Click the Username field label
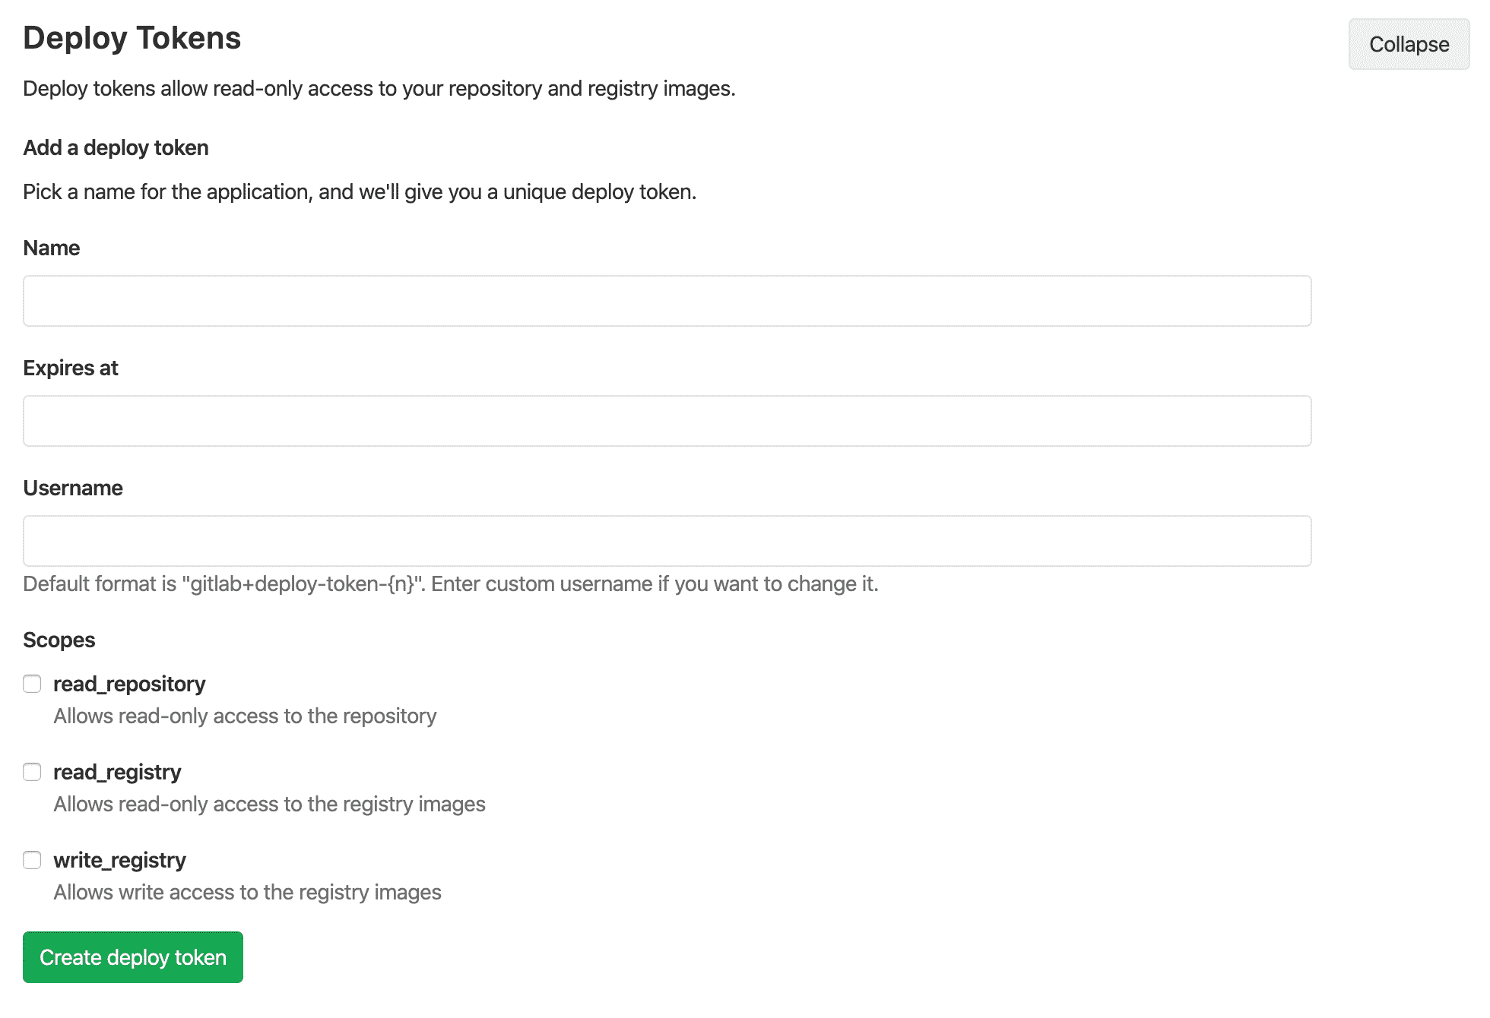 coord(73,488)
